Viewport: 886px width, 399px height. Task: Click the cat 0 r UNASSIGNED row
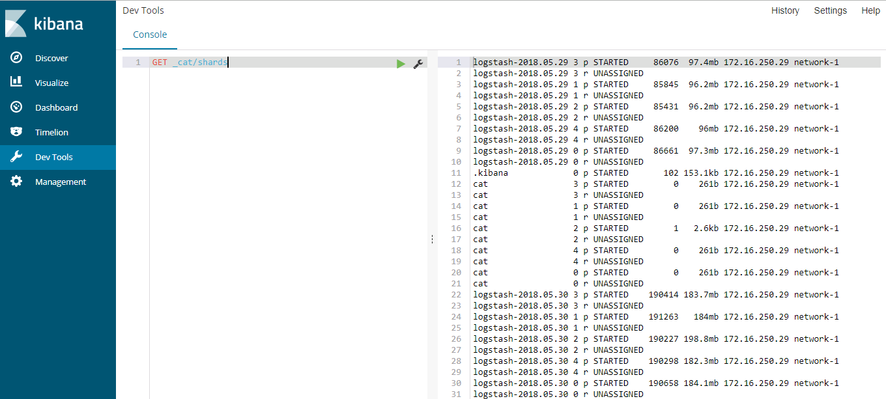(558, 283)
